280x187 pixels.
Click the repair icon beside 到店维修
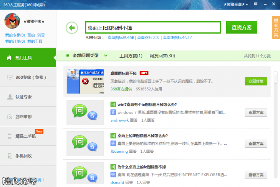point(10,117)
